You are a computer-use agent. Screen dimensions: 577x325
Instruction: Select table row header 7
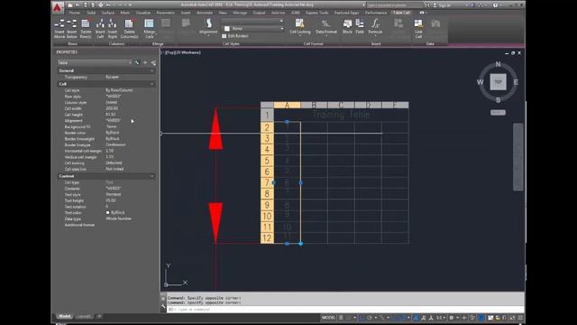[267, 182]
